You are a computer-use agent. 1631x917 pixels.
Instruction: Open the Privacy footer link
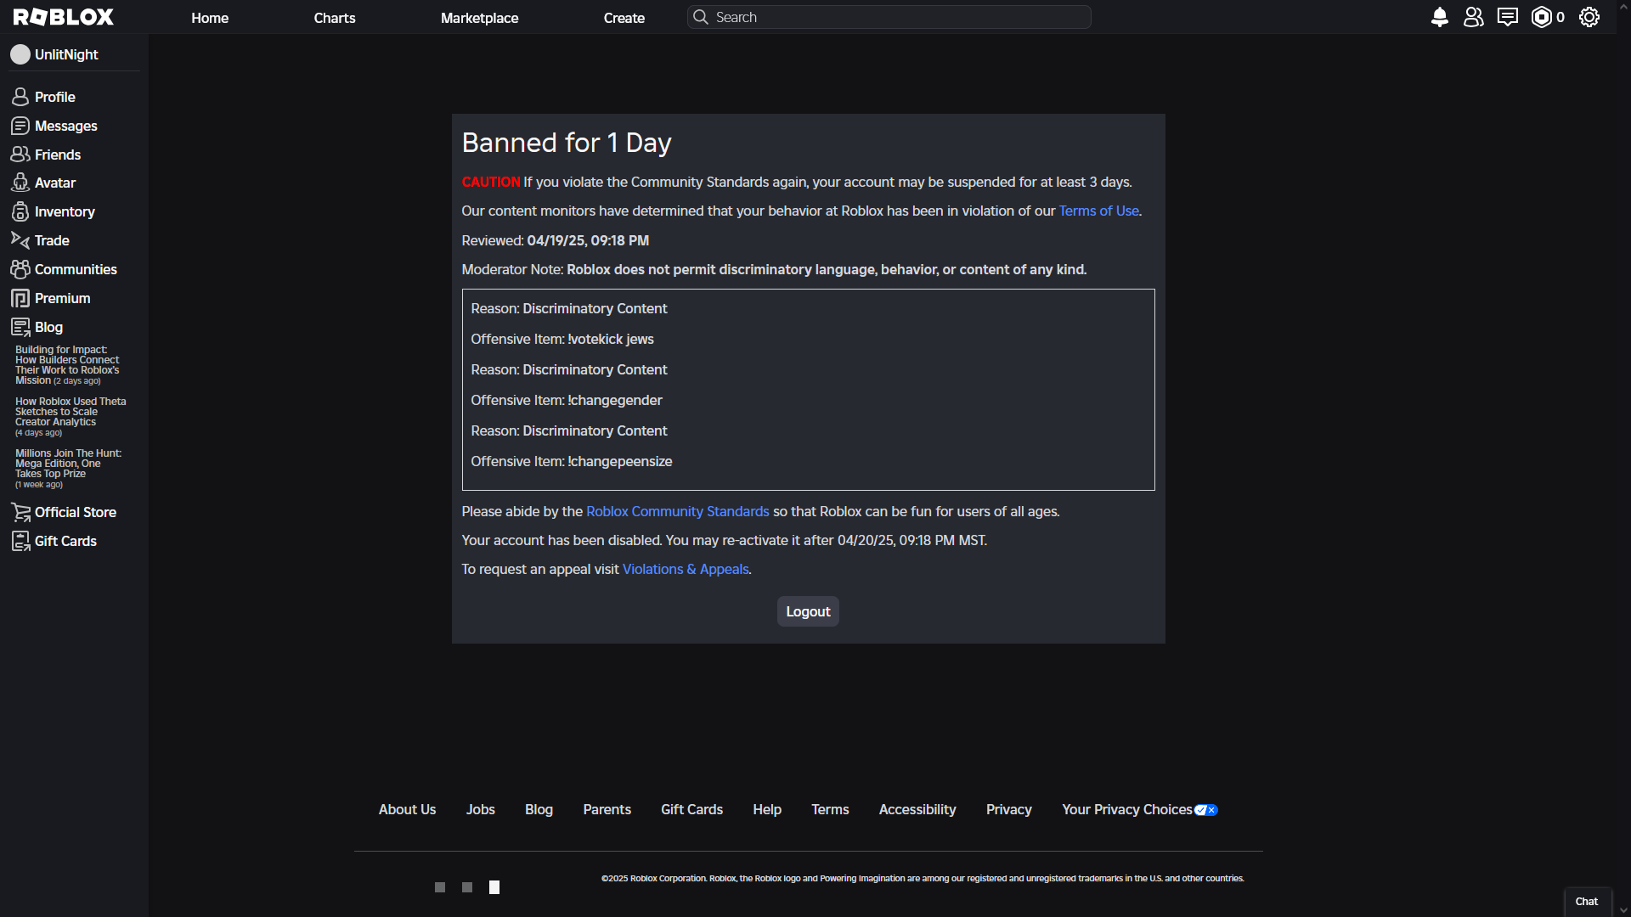pos(1009,809)
